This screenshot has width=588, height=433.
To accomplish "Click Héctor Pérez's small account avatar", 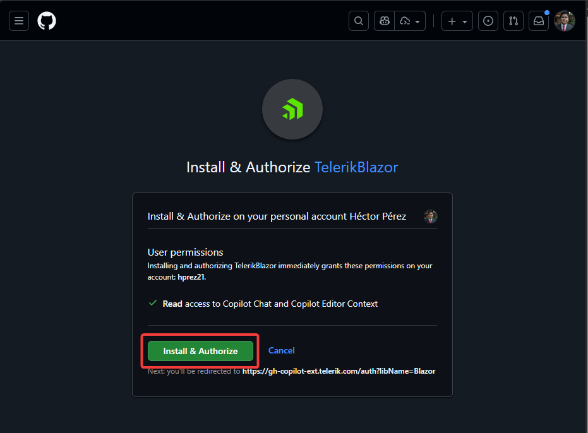I will tap(430, 216).
